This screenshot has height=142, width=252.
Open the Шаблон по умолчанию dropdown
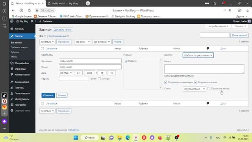coord(198,55)
